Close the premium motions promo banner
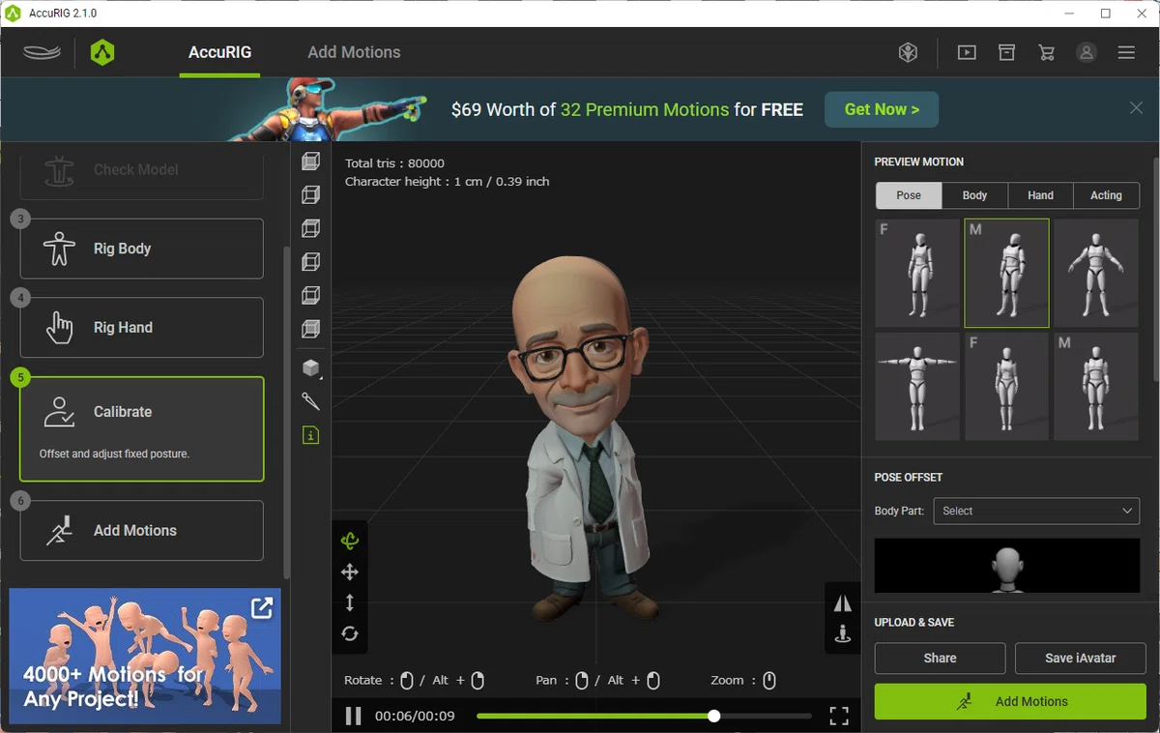 (1137, 108)
